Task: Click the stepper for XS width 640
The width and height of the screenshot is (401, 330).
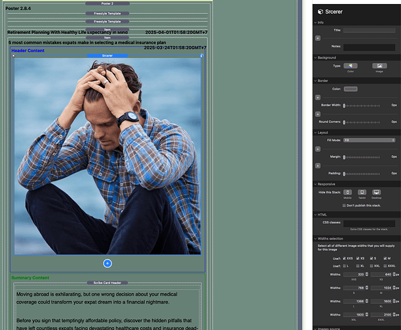Action: pyautogui.click(x=394, y=275)
